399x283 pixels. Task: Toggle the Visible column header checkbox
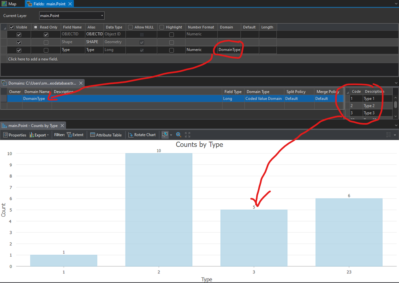pyautogui.click(x=12, y=27)
